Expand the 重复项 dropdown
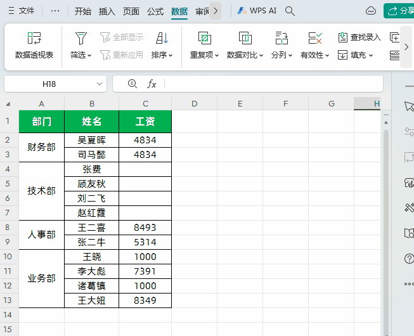 pyautogui.click(x=217, y=55)
